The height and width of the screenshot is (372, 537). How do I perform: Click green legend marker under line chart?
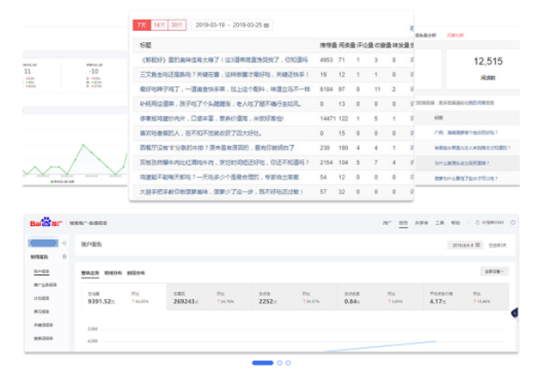[x=52, y=181]
